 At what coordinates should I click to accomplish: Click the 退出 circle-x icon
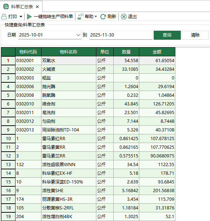124,17
